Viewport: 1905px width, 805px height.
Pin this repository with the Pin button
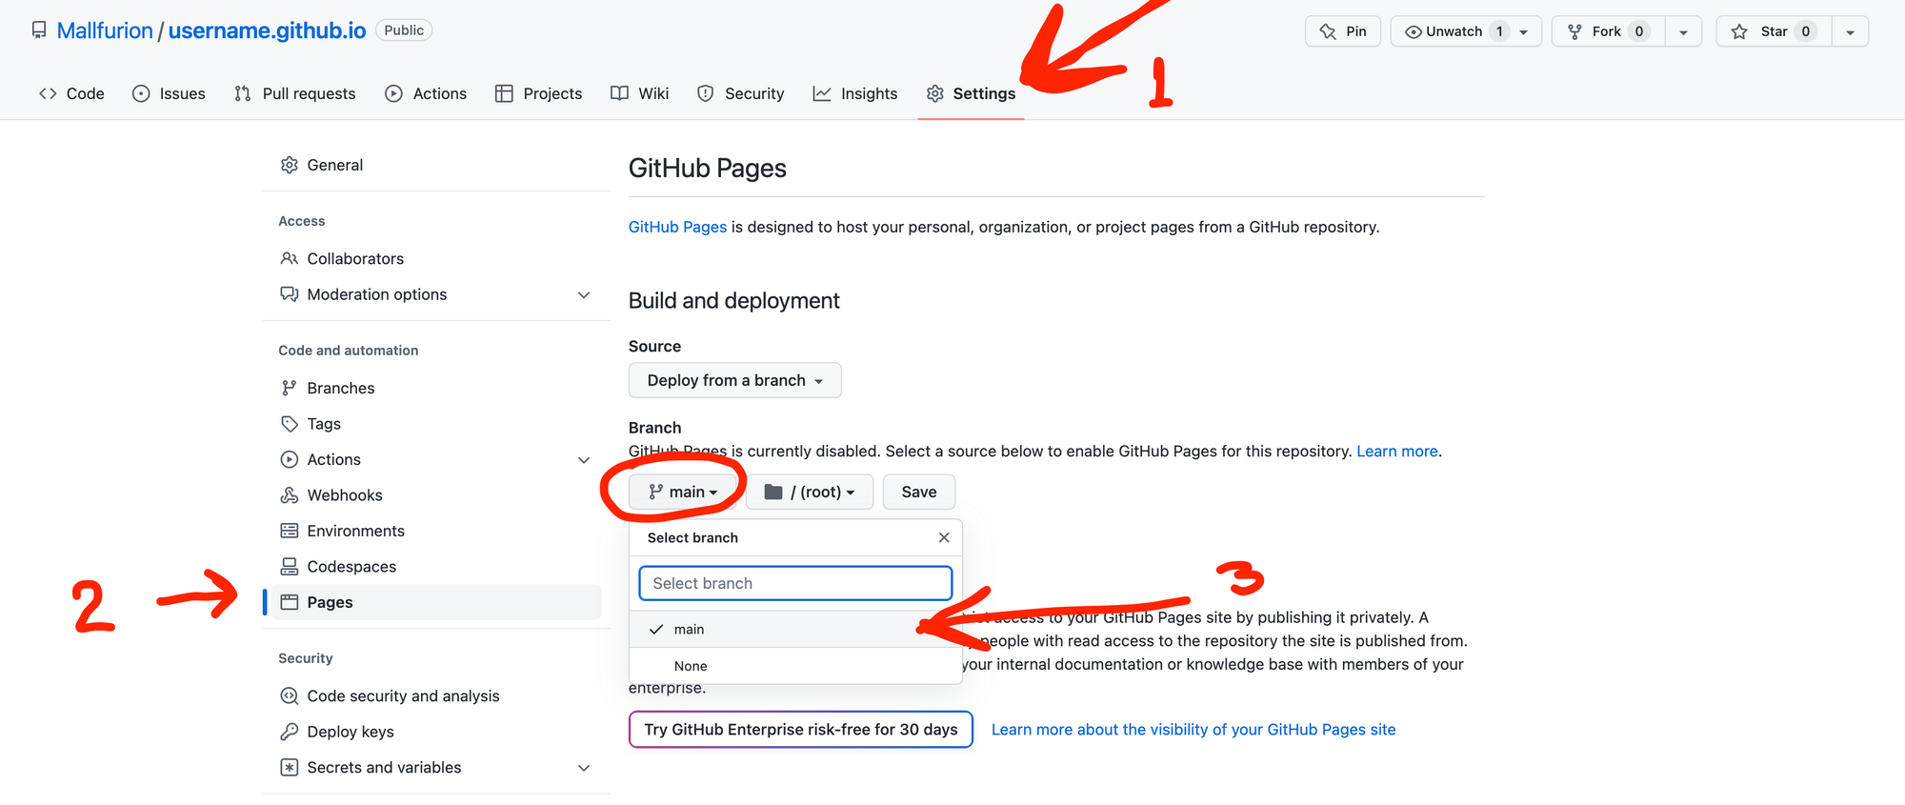coord(1343,31)
